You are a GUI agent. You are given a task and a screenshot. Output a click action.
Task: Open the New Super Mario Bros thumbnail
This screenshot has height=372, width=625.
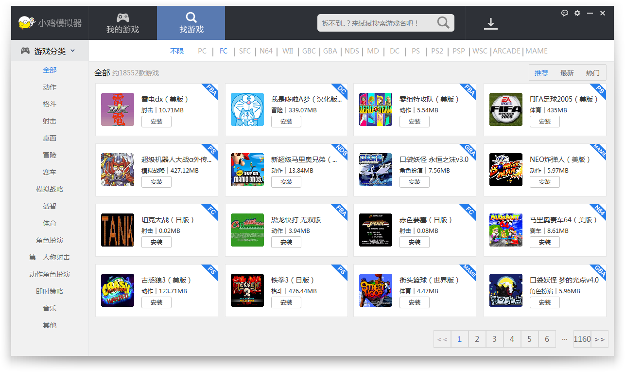coord(247,170)
